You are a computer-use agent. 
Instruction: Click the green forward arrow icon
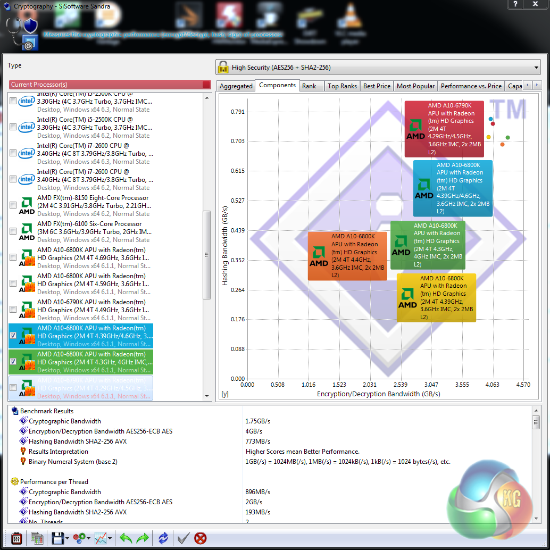[x=143, y=538]
